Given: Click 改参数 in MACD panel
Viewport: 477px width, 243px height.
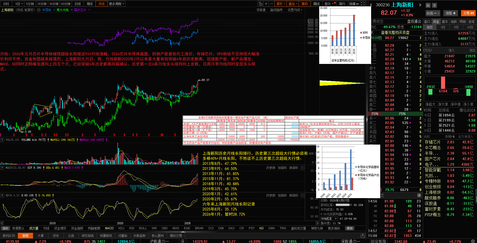Looking at the screenshot, I should click(x=271, y=168).
